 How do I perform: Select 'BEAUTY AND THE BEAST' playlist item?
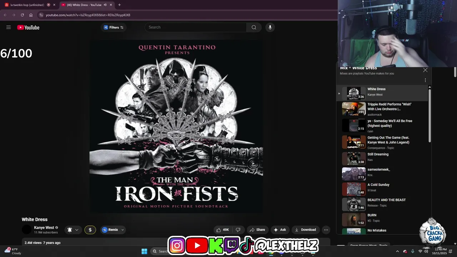click(382, 204)
